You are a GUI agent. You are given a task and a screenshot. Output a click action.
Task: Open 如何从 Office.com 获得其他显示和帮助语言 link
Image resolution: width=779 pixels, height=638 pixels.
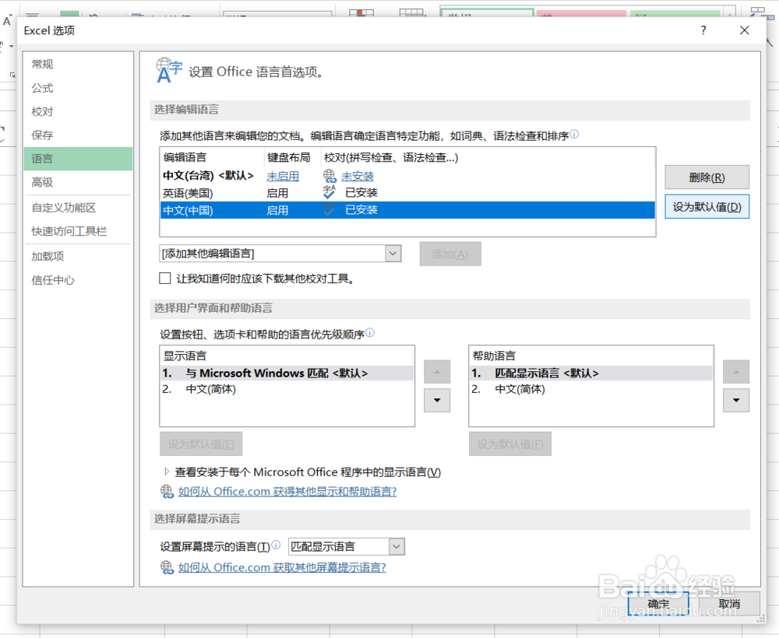287,492
